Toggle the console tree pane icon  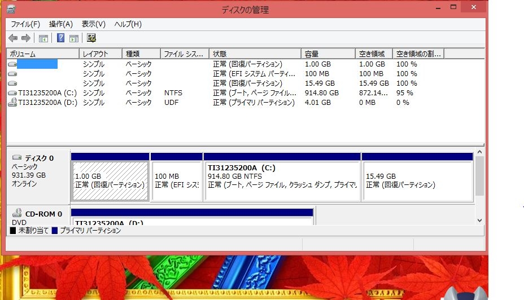43,38
